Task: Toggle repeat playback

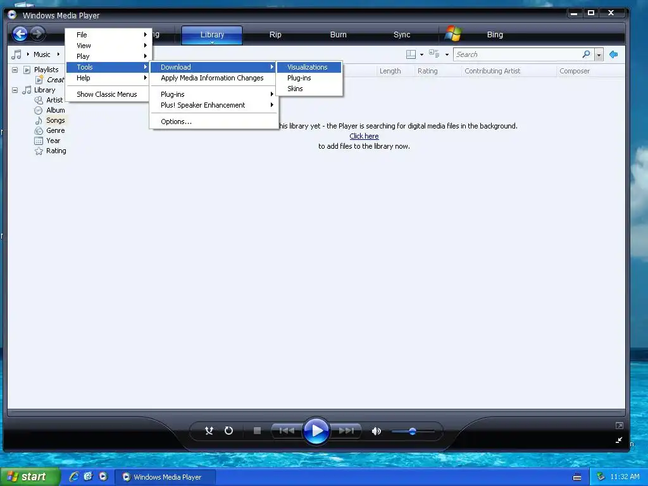Action: pos(228,431)
